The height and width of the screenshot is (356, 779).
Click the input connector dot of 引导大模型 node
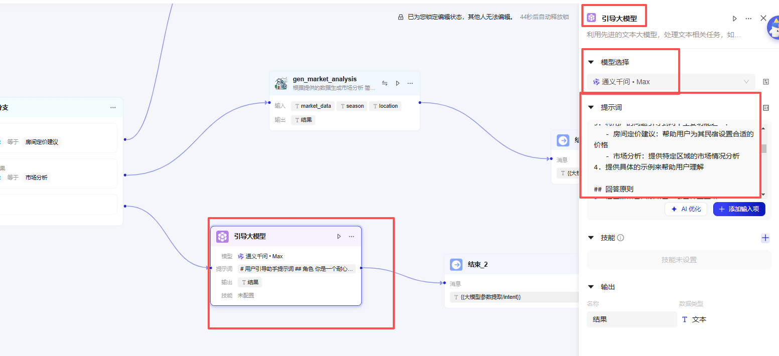pyautogui.click(x=211, y=268)
